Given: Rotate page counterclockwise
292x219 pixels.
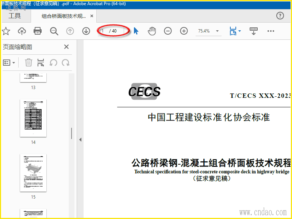Looking at the screenshot, I should point(53,62).
